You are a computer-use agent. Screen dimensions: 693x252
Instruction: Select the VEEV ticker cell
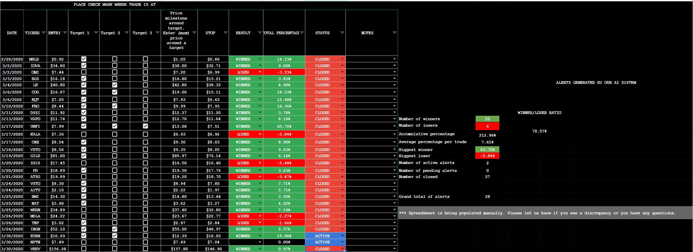click(35, 249)
